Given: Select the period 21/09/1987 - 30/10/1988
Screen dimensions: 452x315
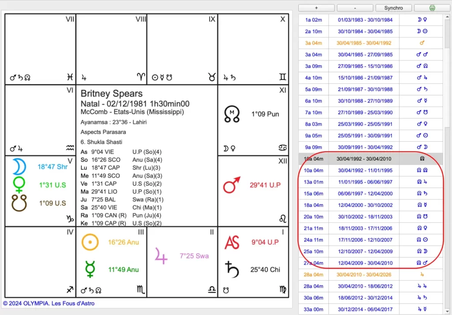Looking at the screenshot, I should [x=371, y=90].
